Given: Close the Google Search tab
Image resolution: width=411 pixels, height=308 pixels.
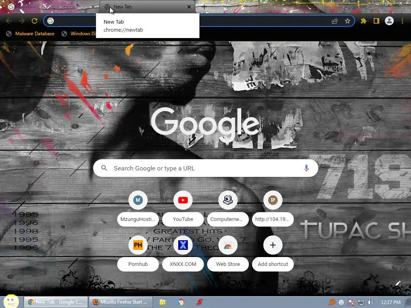Looking at the screenshot, I should [93, 7].
